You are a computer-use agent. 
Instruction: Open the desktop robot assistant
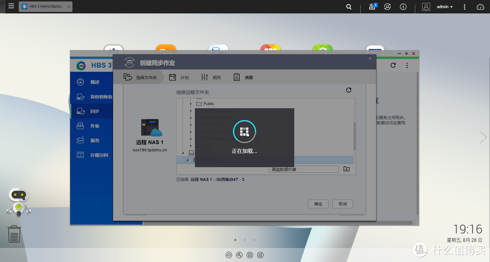point(19,202)
